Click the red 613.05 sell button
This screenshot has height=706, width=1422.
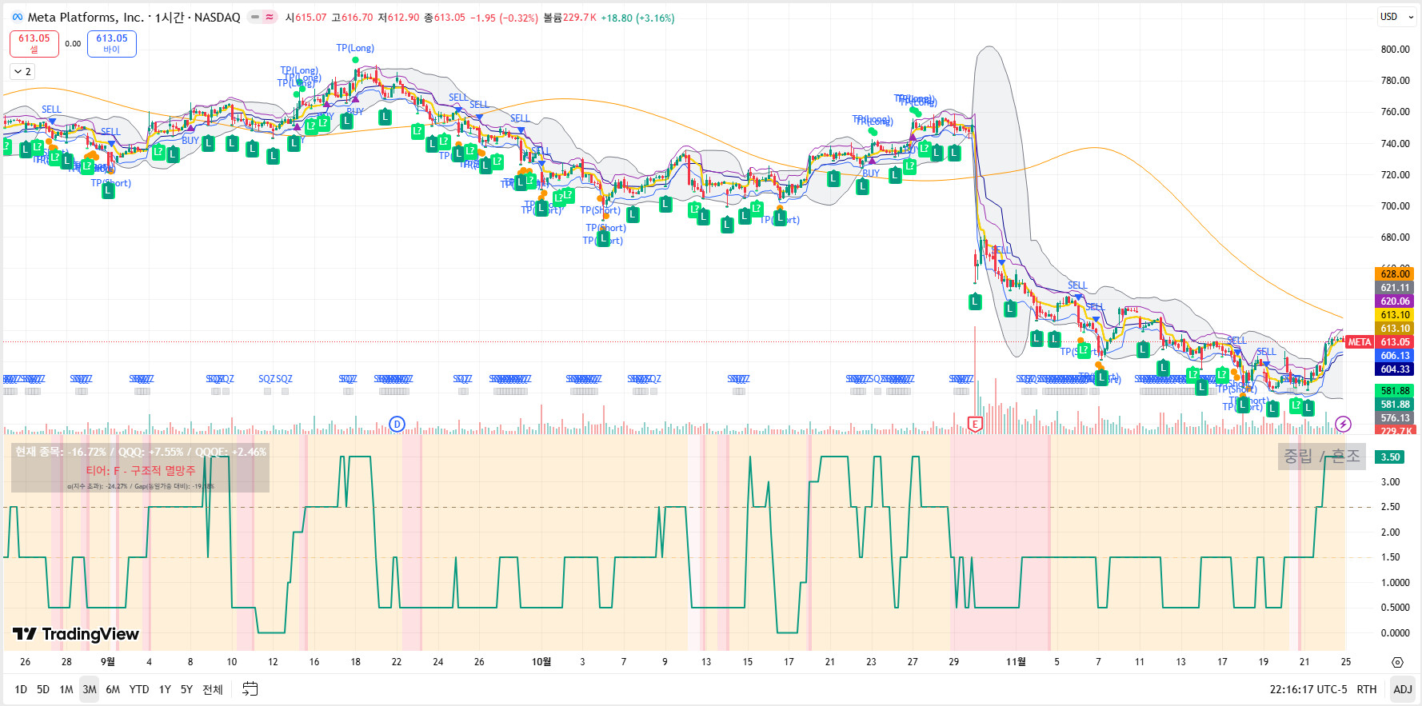(34, 43)
